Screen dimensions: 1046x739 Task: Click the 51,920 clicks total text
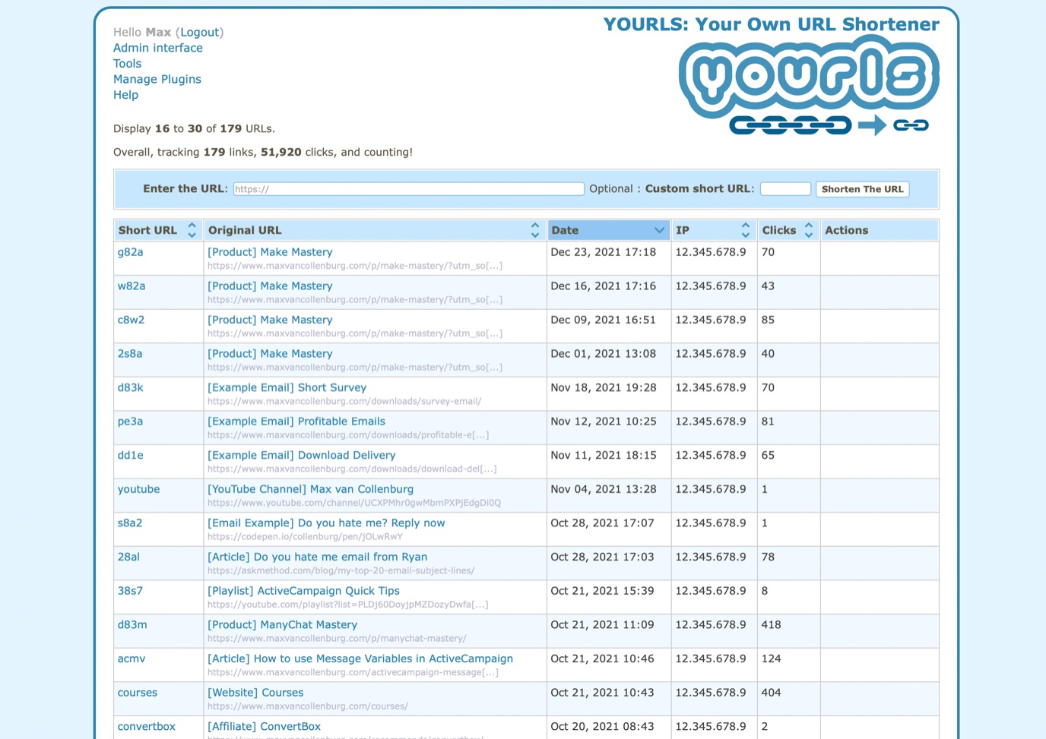click(x=281, y=152)
